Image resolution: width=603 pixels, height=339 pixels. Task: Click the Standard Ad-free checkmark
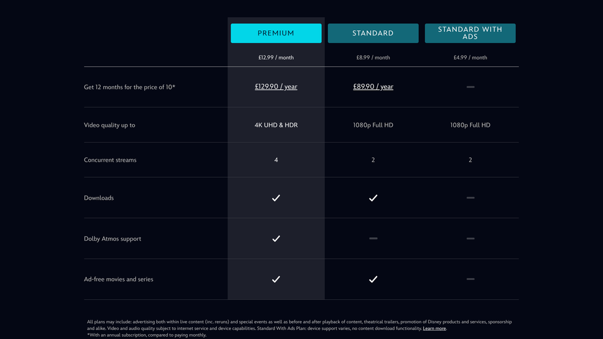pos(373,279)
